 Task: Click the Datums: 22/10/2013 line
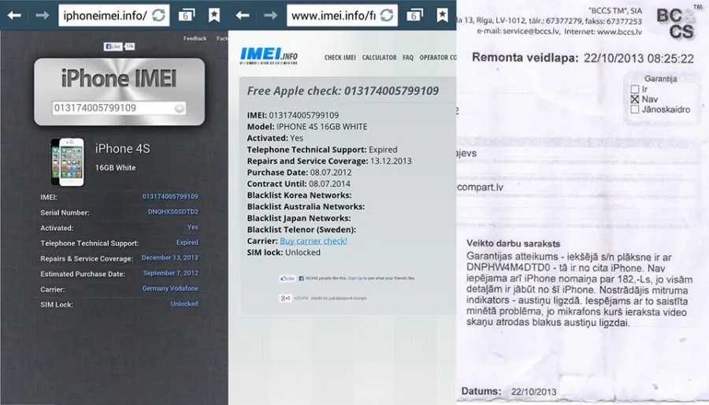(x=509, y=392)
